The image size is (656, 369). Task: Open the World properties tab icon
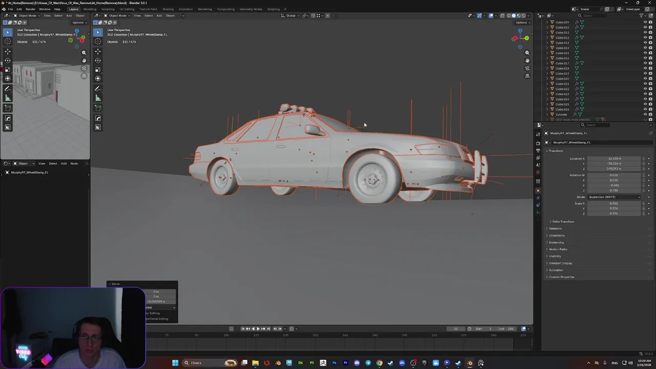pos(538,172)
